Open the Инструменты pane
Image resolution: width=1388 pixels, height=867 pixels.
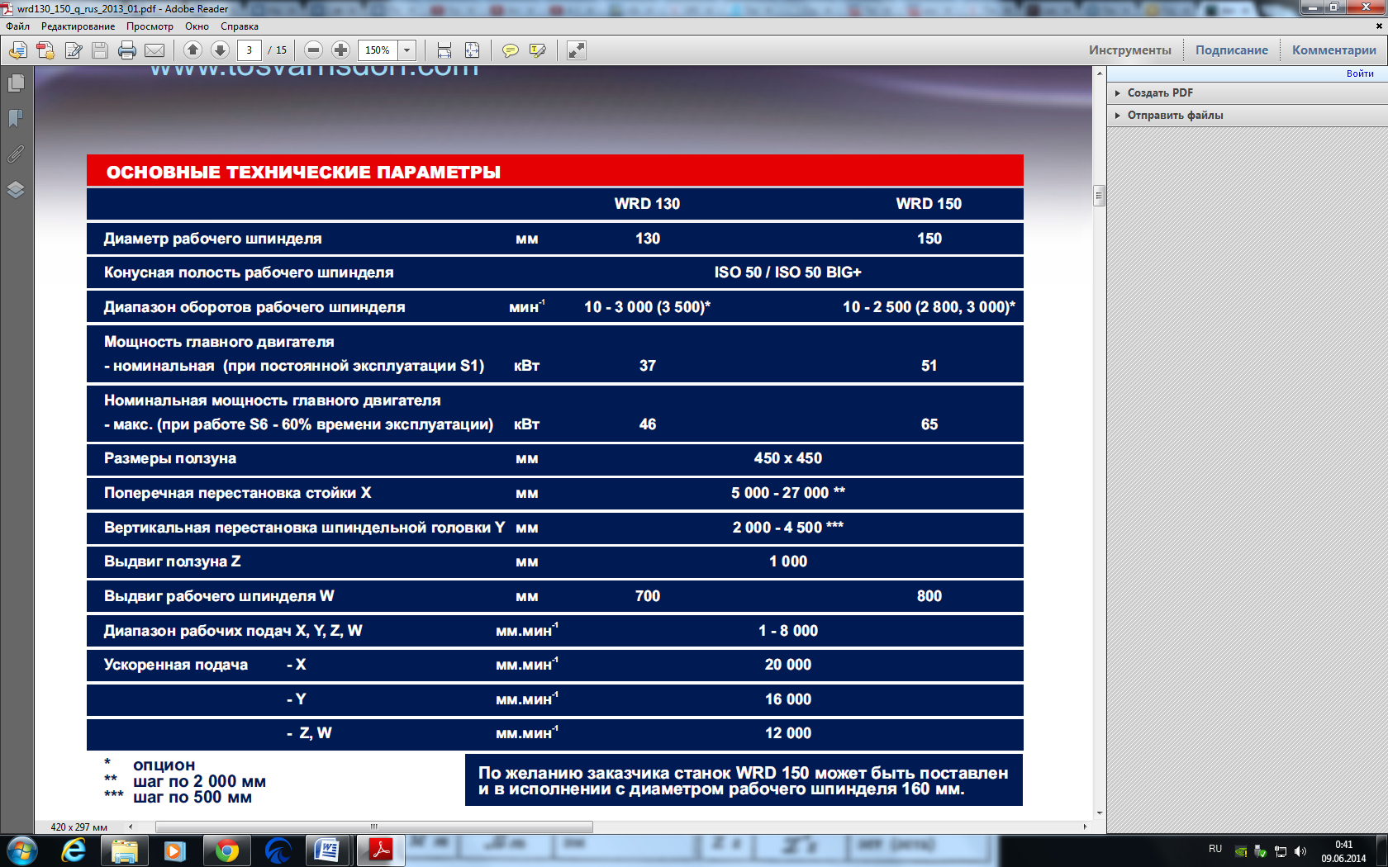click(1129, 50)
